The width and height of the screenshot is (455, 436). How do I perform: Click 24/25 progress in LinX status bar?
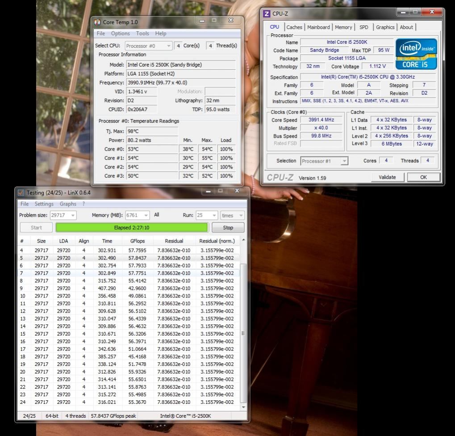click(29, 416)
